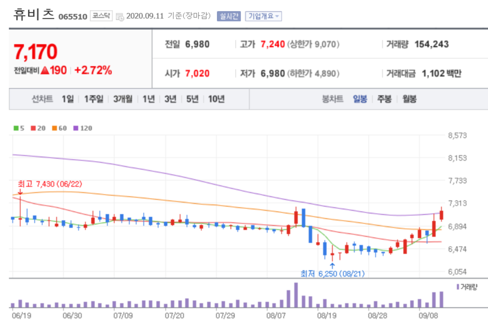Click the stock code 065510
This screenshot has height=332, width=488.
click(73, 16)
